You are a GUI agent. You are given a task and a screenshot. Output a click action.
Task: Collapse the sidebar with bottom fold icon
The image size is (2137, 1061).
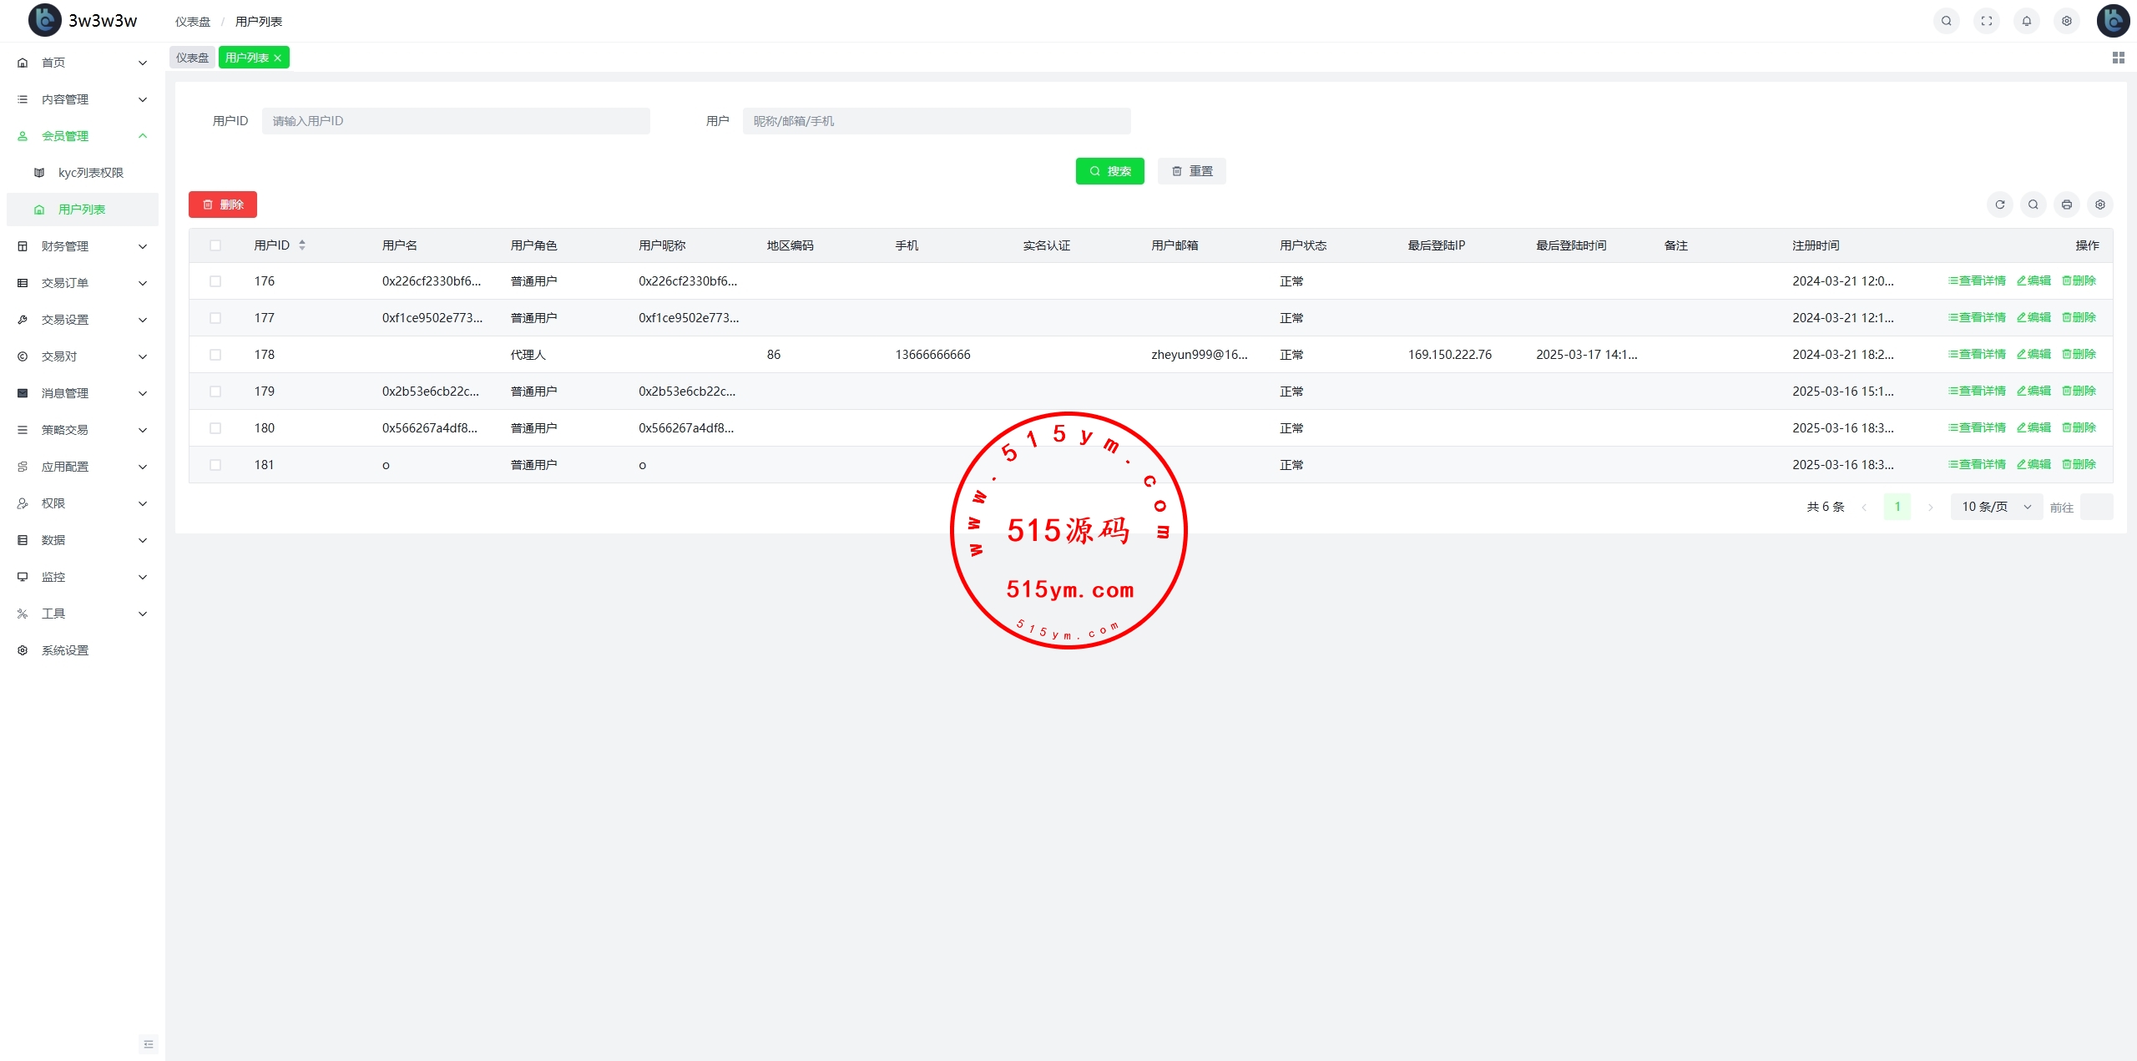tap(149, 1044)
